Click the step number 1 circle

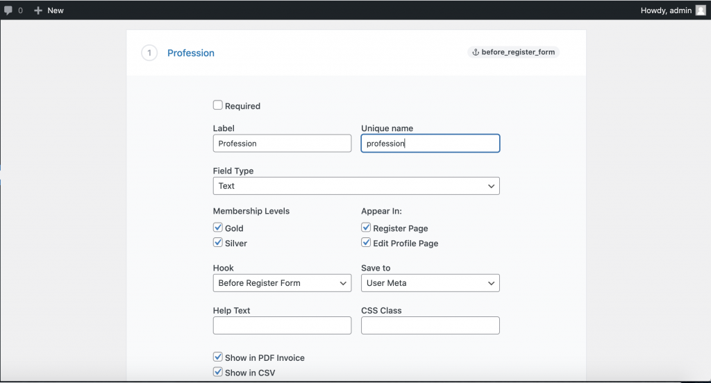pyautogui.click(x=149, y=53)
